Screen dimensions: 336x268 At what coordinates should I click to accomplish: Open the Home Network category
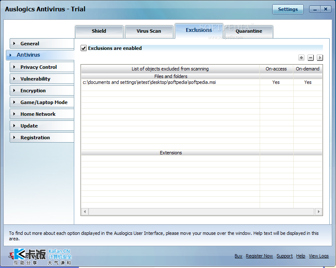pos(42,114)
